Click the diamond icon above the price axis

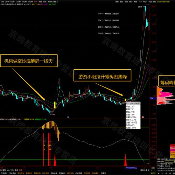(x=146, y=5)
